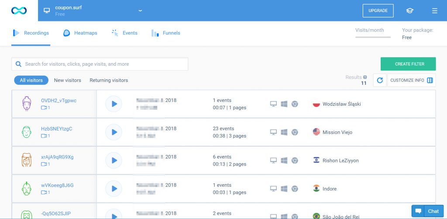Click the refresh results icon
This screenshot has height=219, width=447.
click(x=380, y=80)
